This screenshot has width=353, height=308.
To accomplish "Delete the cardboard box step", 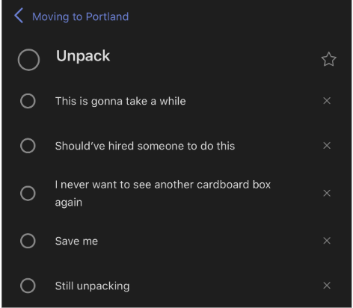I will [327, 193].
